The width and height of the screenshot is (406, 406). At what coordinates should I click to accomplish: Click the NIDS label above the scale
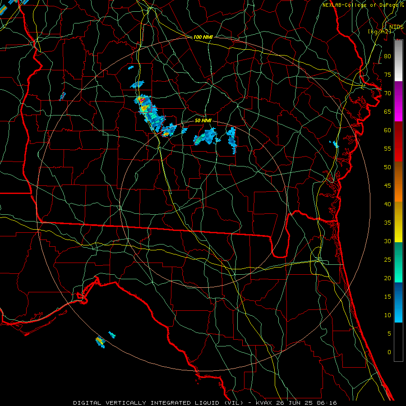click(396, 27)
